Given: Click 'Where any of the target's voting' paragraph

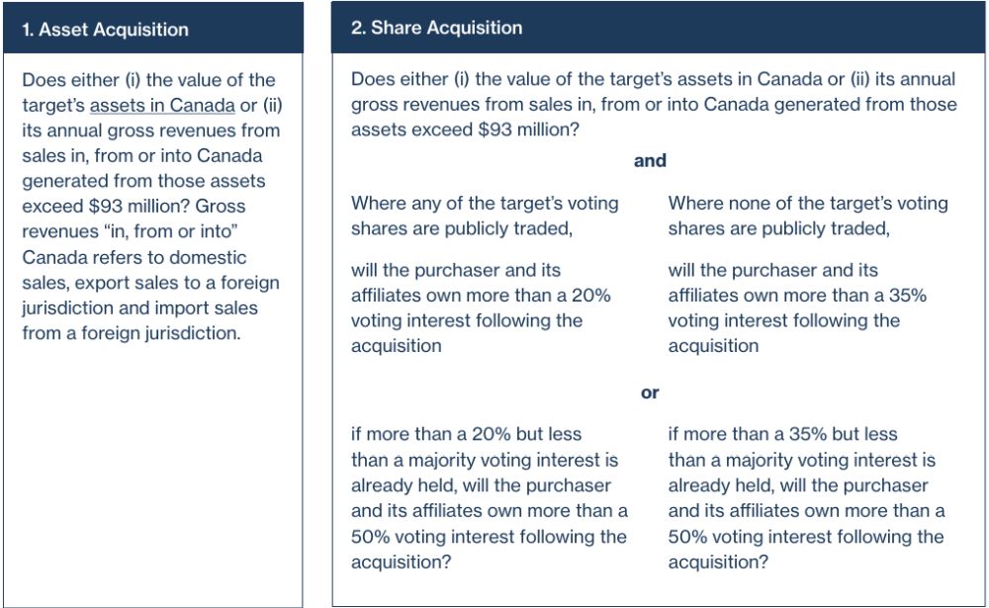Looking at the screenshot, I should tap(485, 216).
